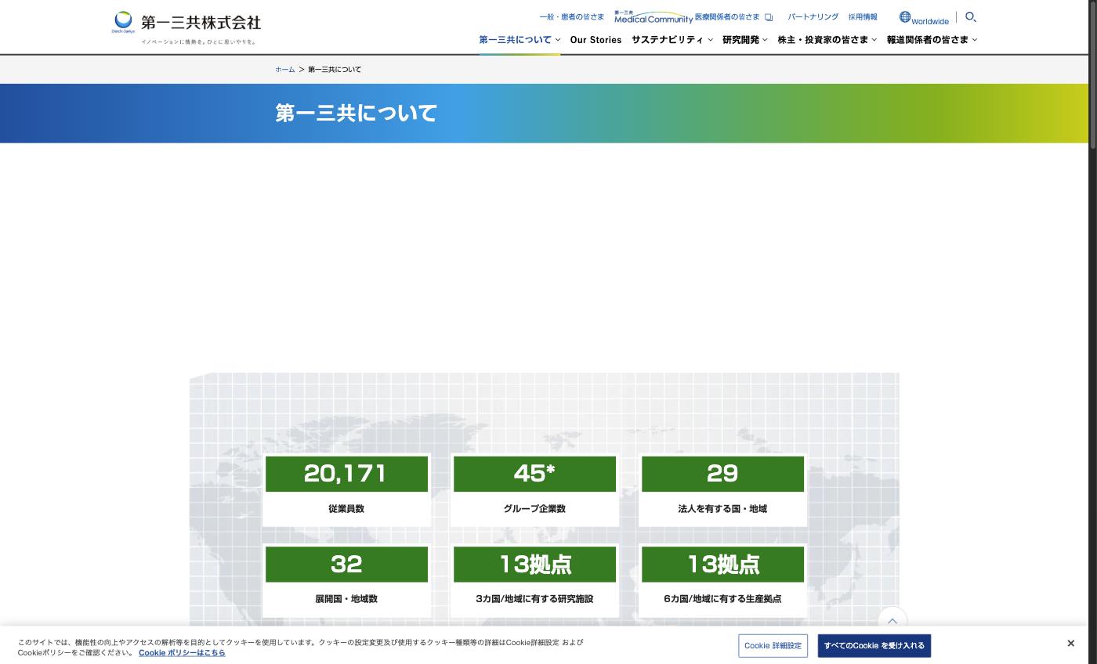Viewport: 1097px width, 664px height.
Task: Open the Our Stories menu item
Action: point(596,40)
